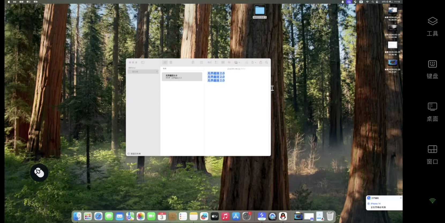
Task: Insert a table in the note
Action: click(x=223, y=62)
